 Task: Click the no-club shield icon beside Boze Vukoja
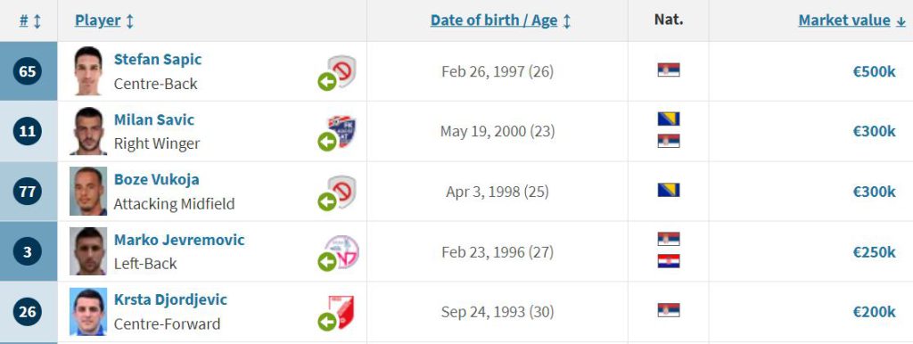341,191
